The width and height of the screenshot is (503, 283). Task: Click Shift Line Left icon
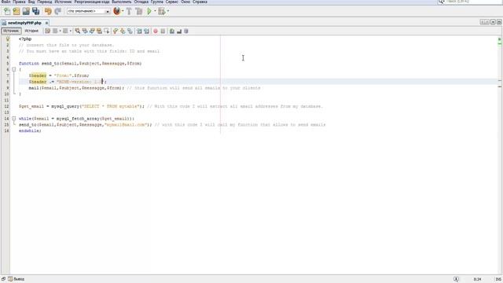[x=139, y=31]
